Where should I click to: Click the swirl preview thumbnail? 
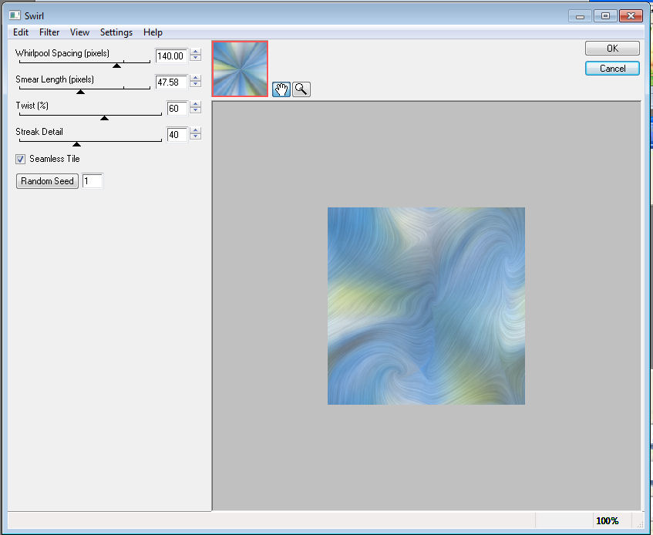[240, 69]
